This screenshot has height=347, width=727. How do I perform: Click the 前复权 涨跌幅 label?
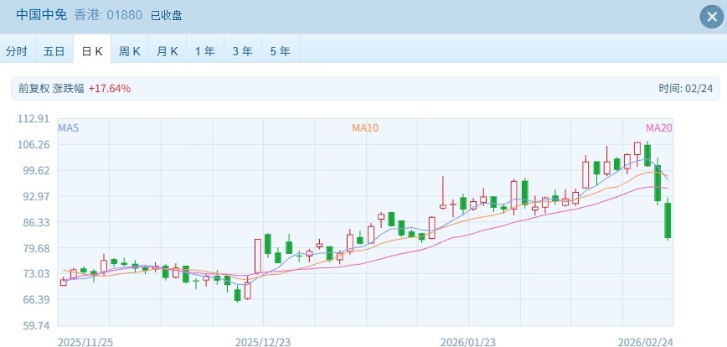[51, 88]
